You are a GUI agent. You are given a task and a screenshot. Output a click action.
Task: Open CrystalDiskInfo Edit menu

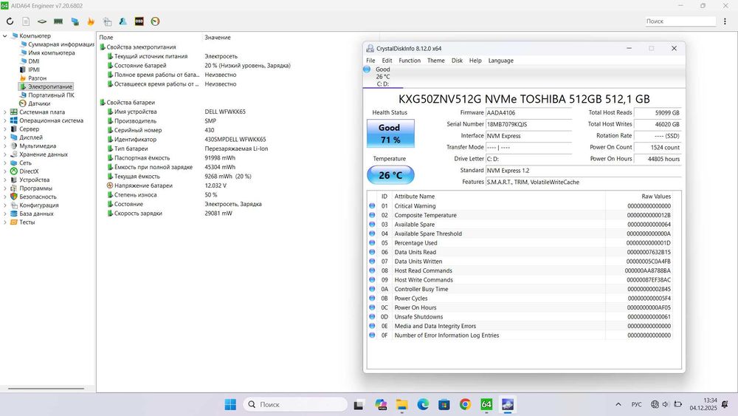[387, 61]
